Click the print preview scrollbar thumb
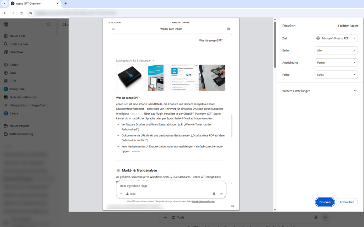Screen dimensions: 364x227 coord(275,44)
